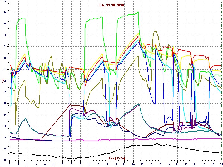The width and height of the screenshot is (223, 167).
Task: Select the 40 temperature axis label
Action: click(x=4, y=103)
